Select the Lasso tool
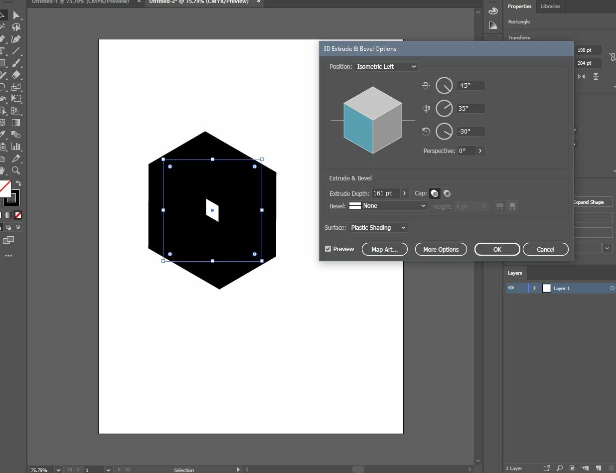This screenshot has width=616, height=473. [x=16, y=27]
